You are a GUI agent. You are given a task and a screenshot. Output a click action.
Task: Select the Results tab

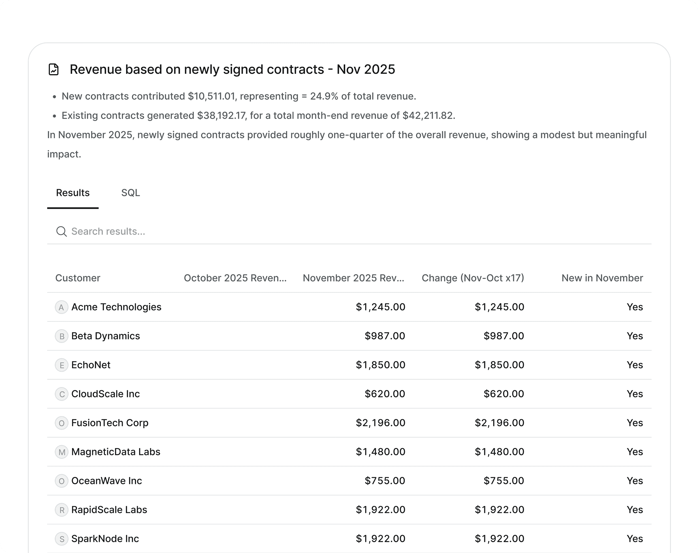pyautogui.click(x=73, y=193)
